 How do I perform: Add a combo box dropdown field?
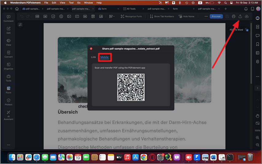click(x=69, y=16)
